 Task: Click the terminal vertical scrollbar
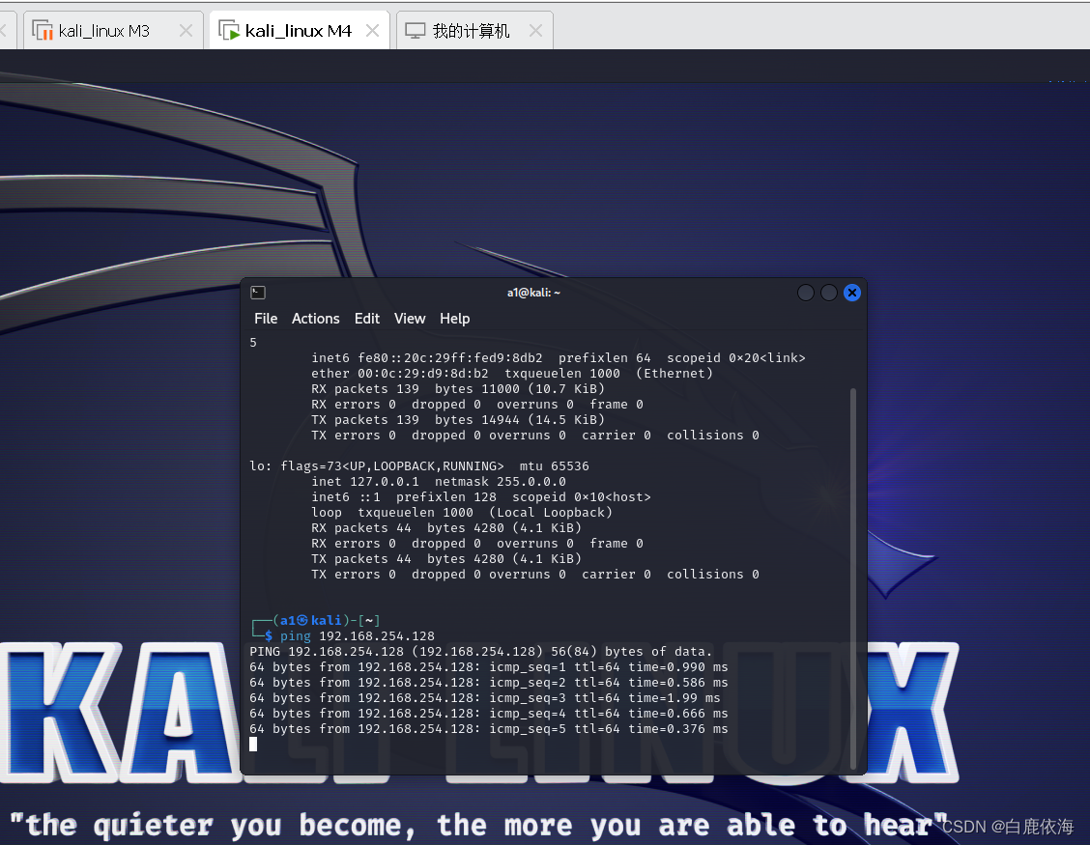click(853, 578)
